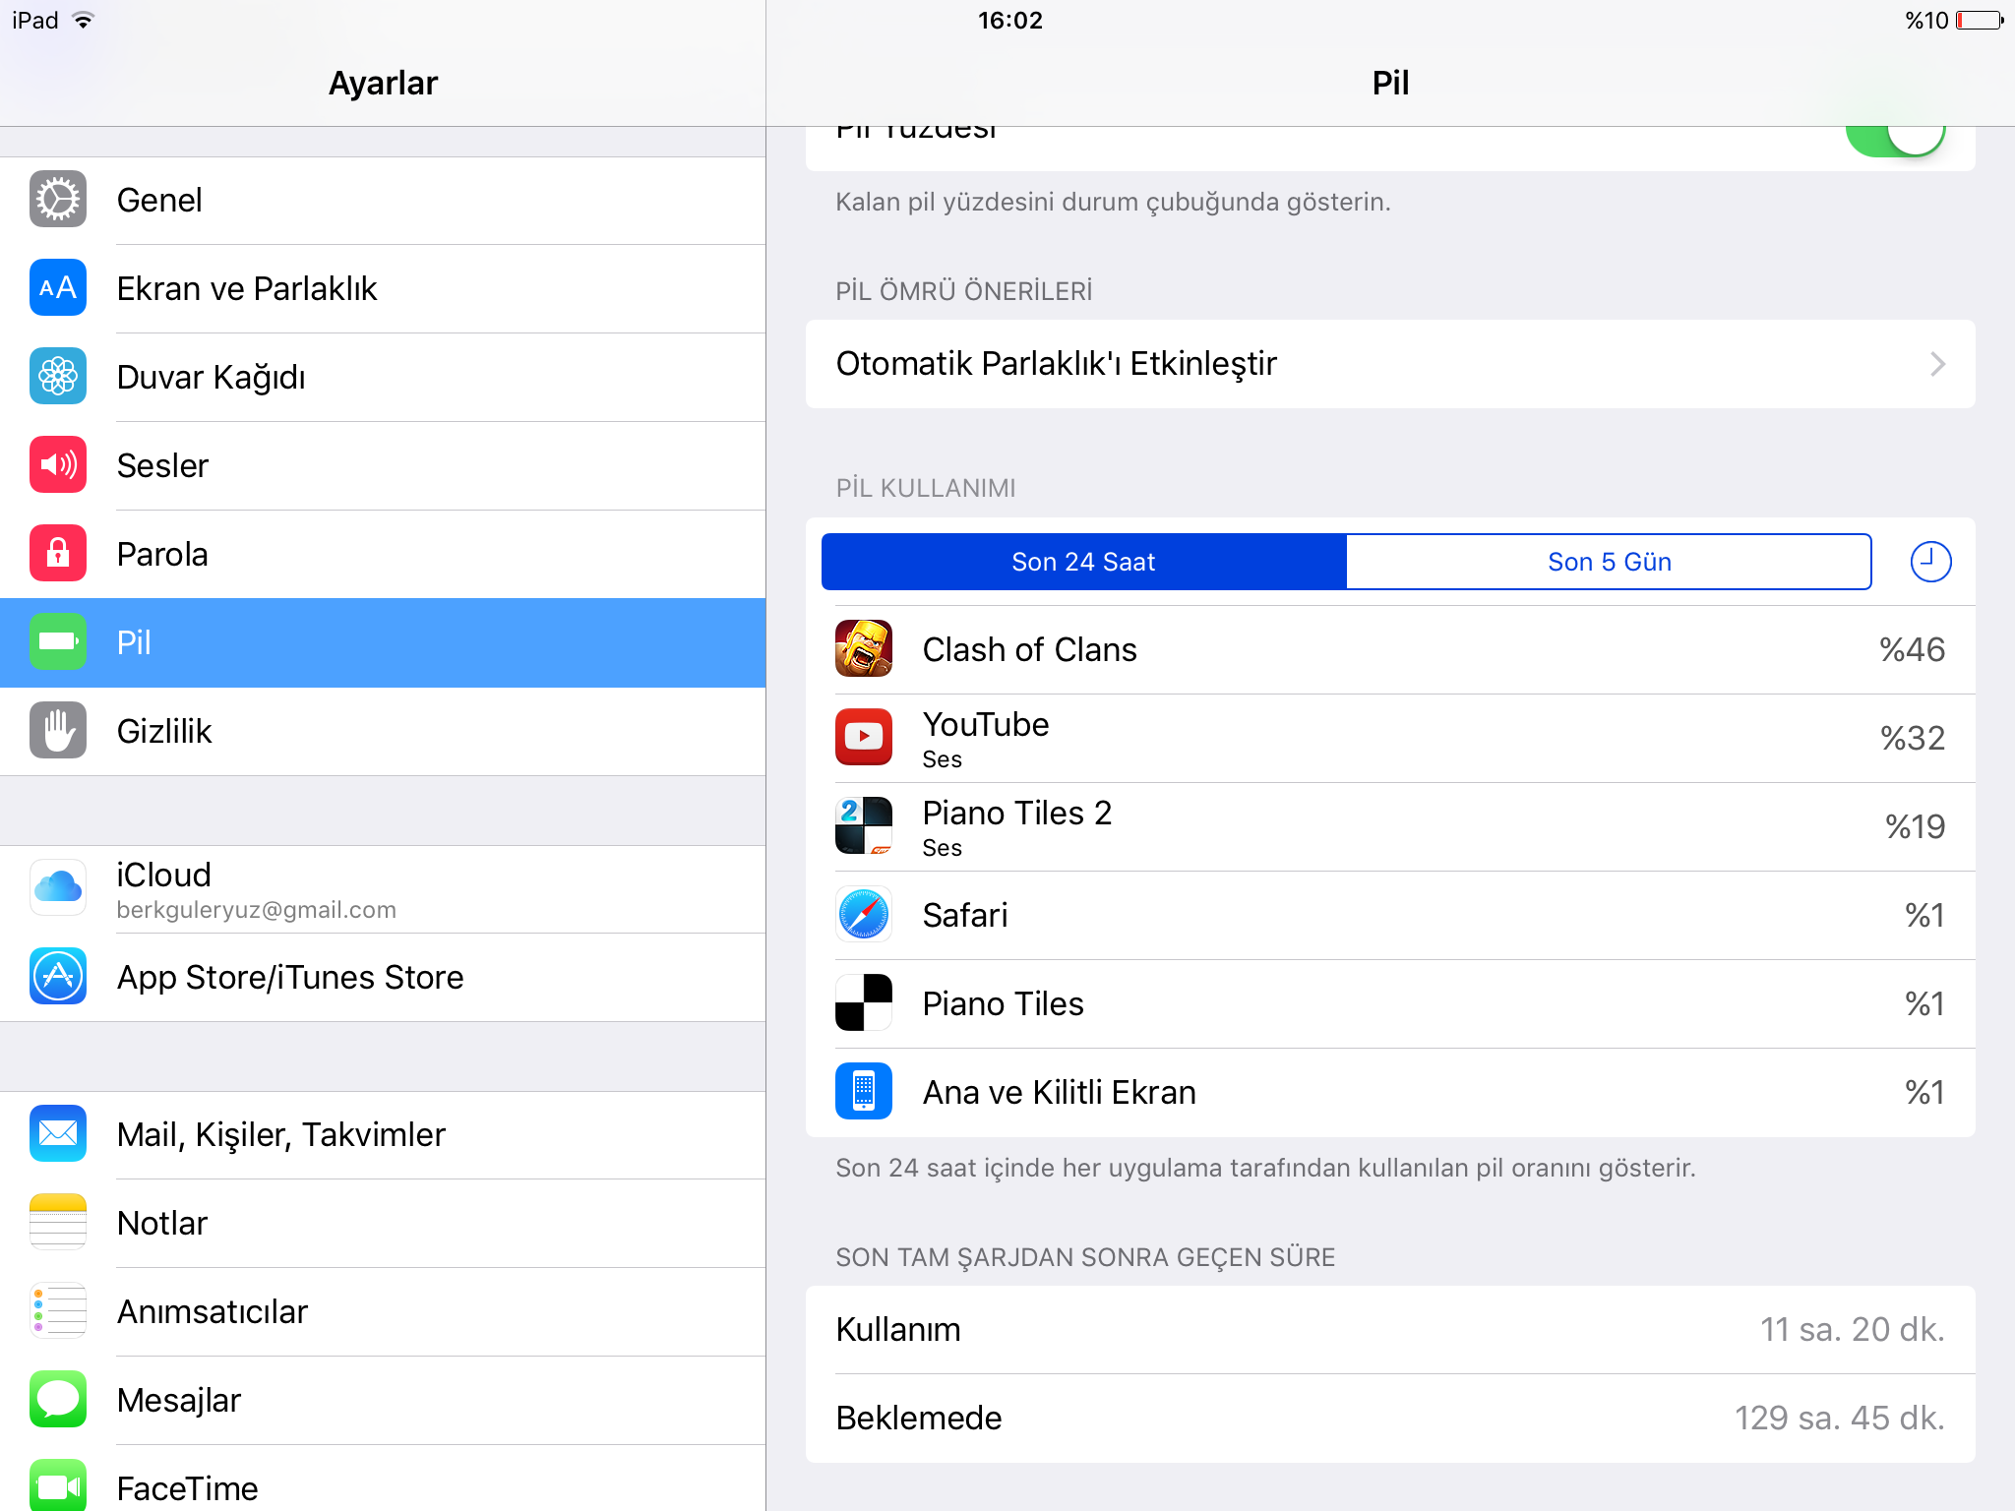This screenshot has height=1511, width=2015.
Task: Tap the Piano Tiles 2 %19 value
Action: tap(1915, 826)
